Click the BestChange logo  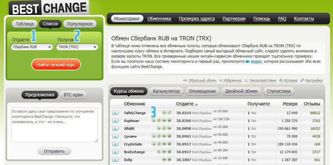click(x=49, y=8)
